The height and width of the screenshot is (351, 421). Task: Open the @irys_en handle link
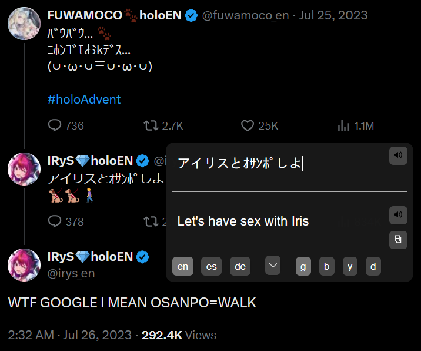pyautogui.click(x=71, y=273)
